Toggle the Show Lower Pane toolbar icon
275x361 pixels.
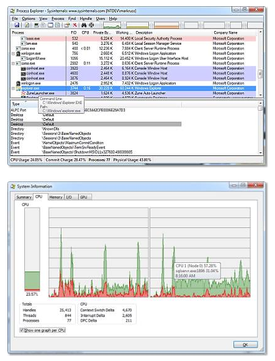[50, 25]
